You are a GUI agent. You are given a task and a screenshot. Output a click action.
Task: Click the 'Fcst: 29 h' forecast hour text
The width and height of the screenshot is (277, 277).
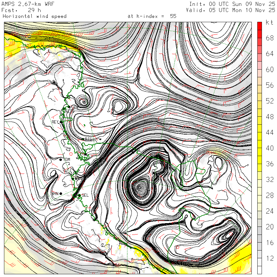point(22,10)
